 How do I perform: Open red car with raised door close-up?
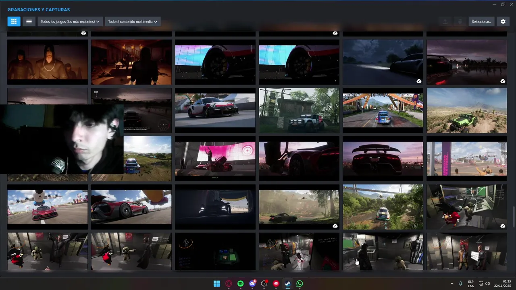point(299,159)
